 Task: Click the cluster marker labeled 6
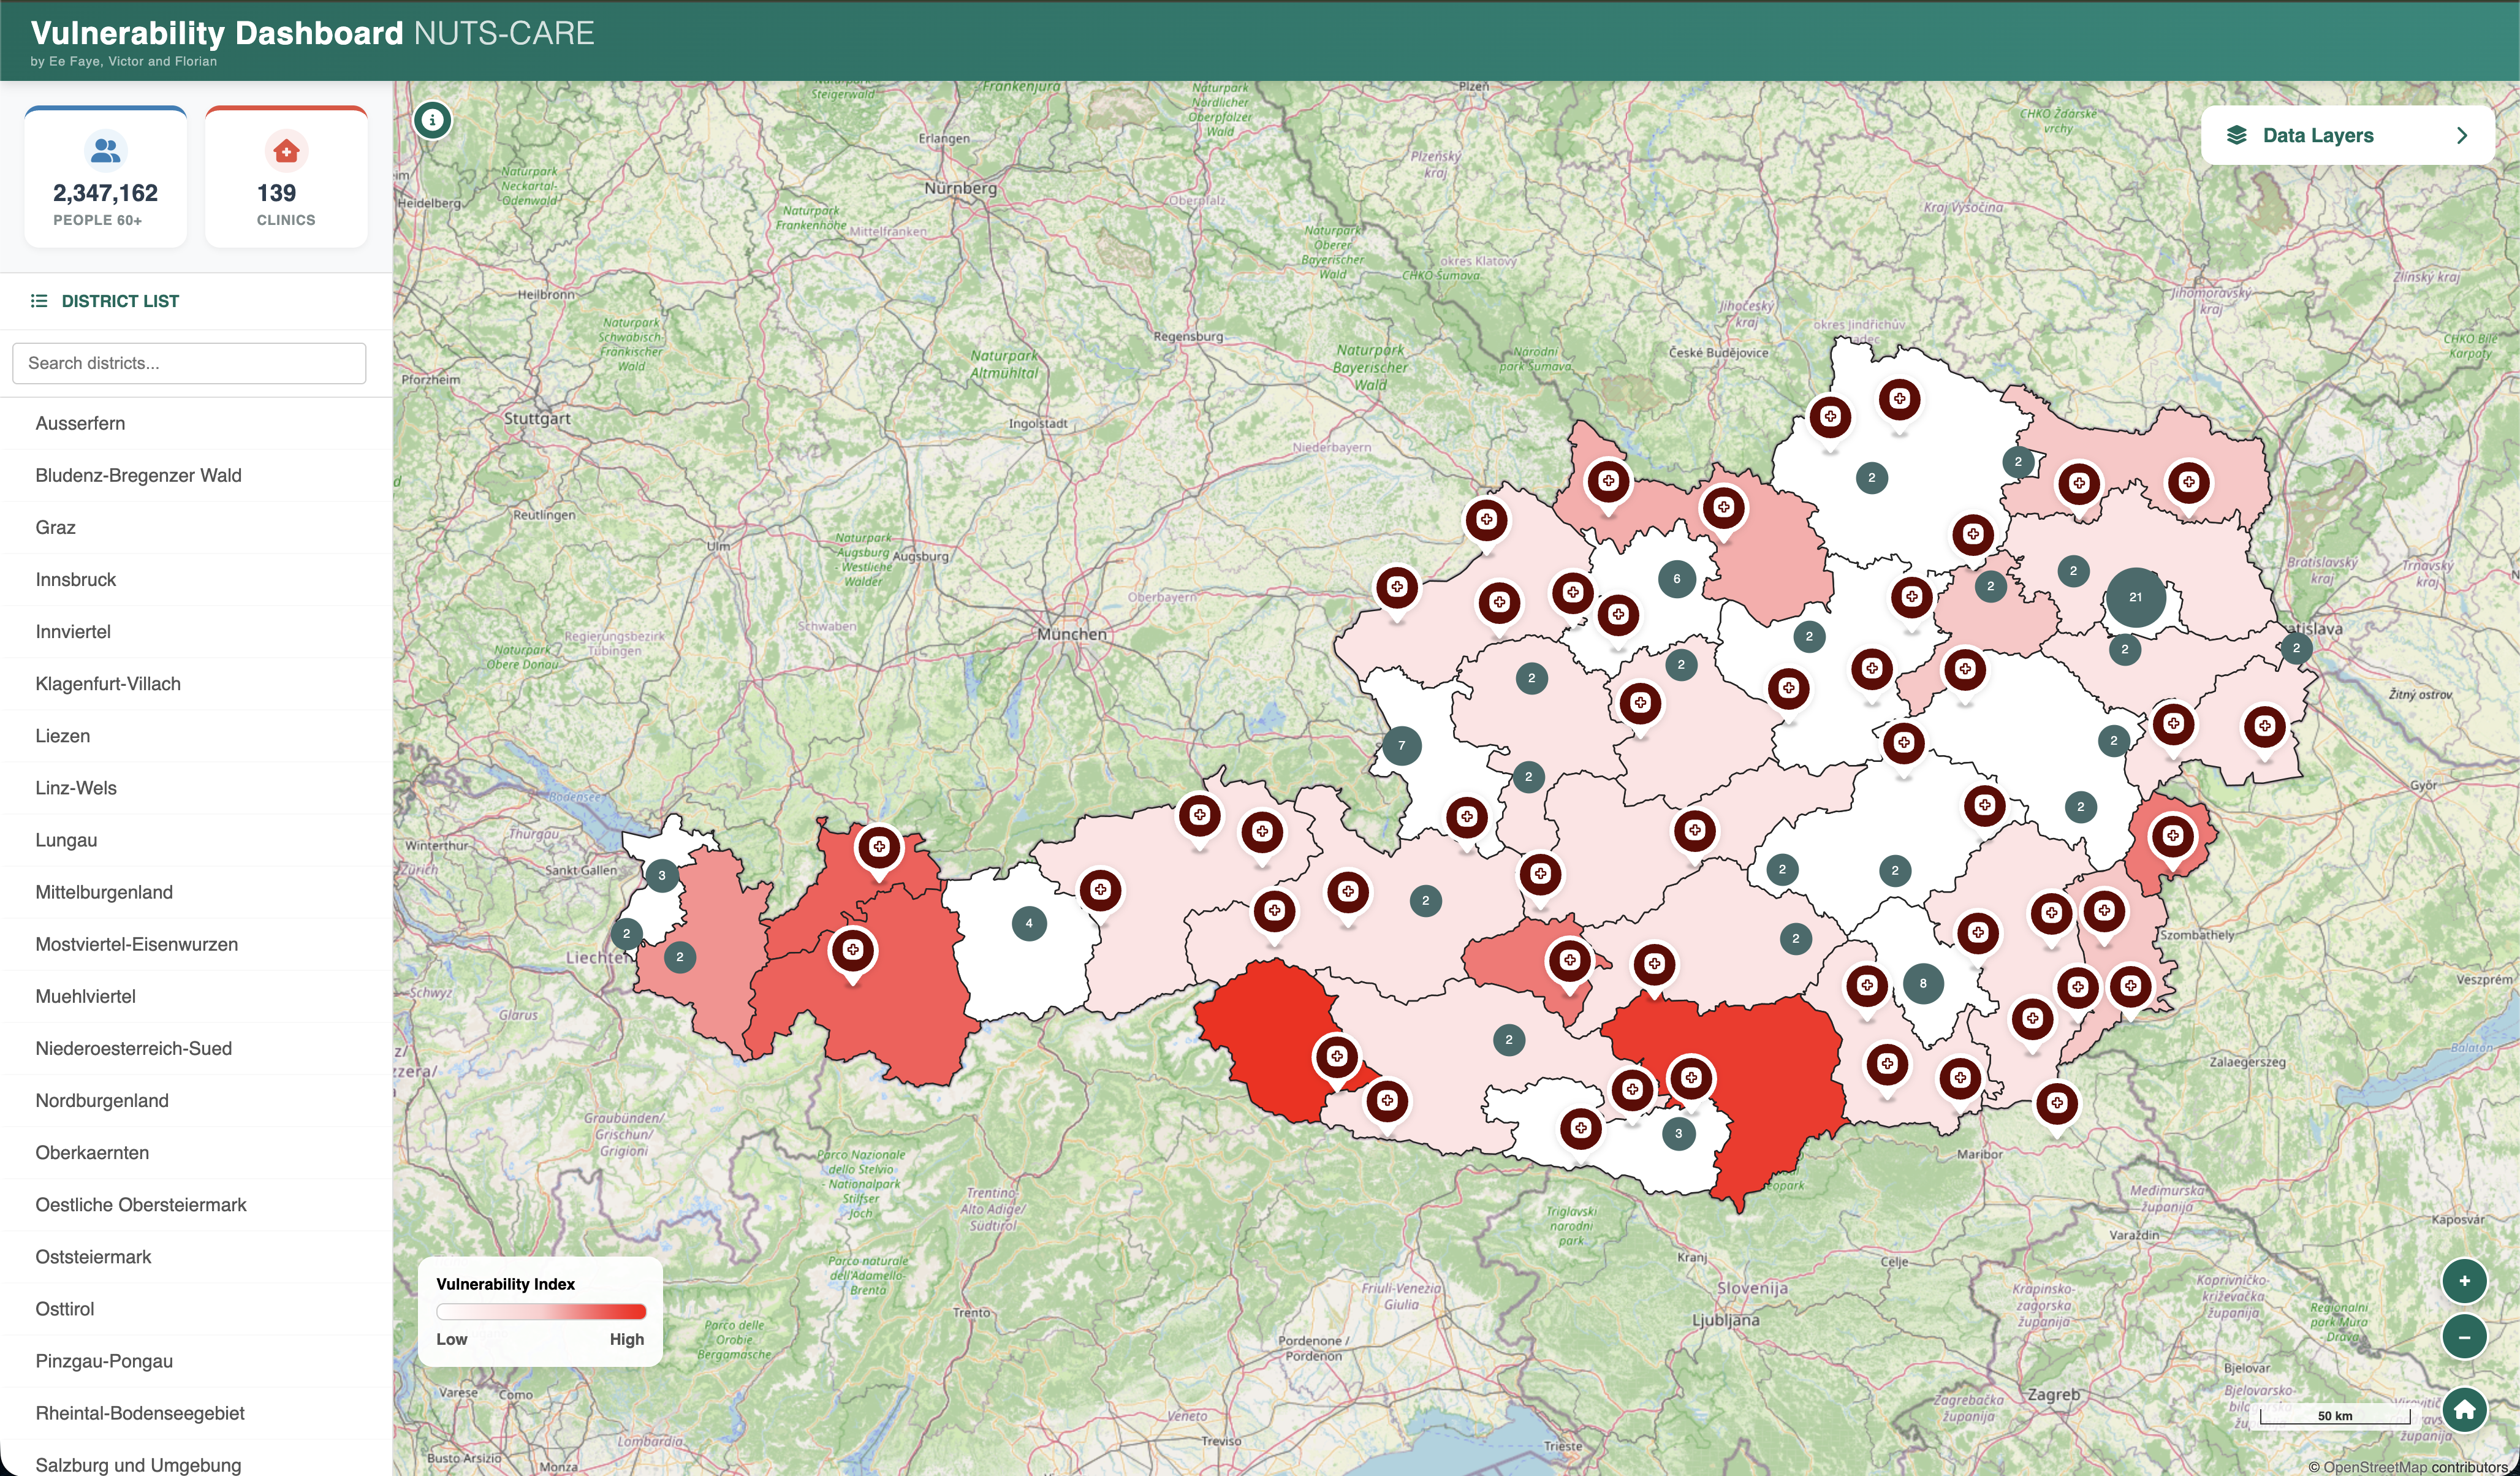[x=1676, y=578]
